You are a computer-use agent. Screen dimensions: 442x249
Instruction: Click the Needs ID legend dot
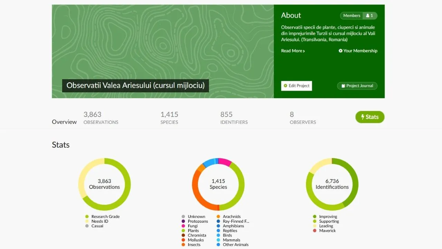click(x=87, y=221)
